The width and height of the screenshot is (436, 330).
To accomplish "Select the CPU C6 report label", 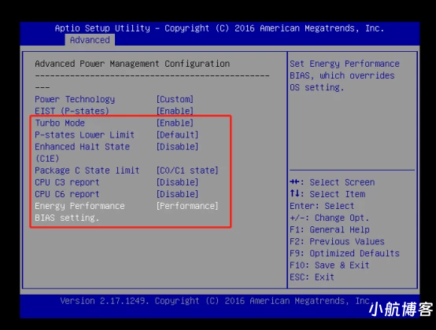I will (x=67, y=194).
